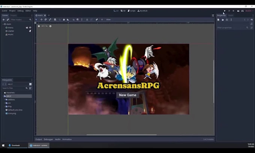Select the Inspector dock tab
The image size is (255, 153).
tap(221, 15)
